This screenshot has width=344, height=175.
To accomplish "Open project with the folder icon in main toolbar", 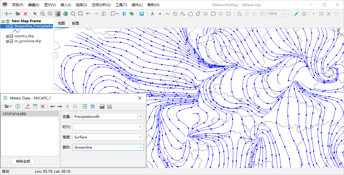I will pyautogui.click(x=18, y=14).
